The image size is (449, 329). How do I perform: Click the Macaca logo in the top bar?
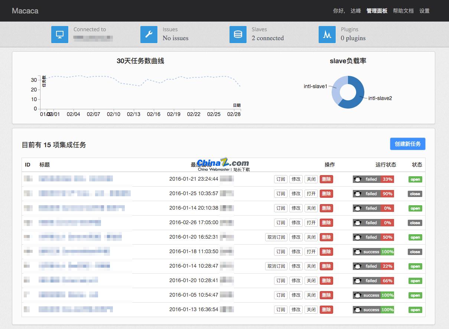[25, 11]
